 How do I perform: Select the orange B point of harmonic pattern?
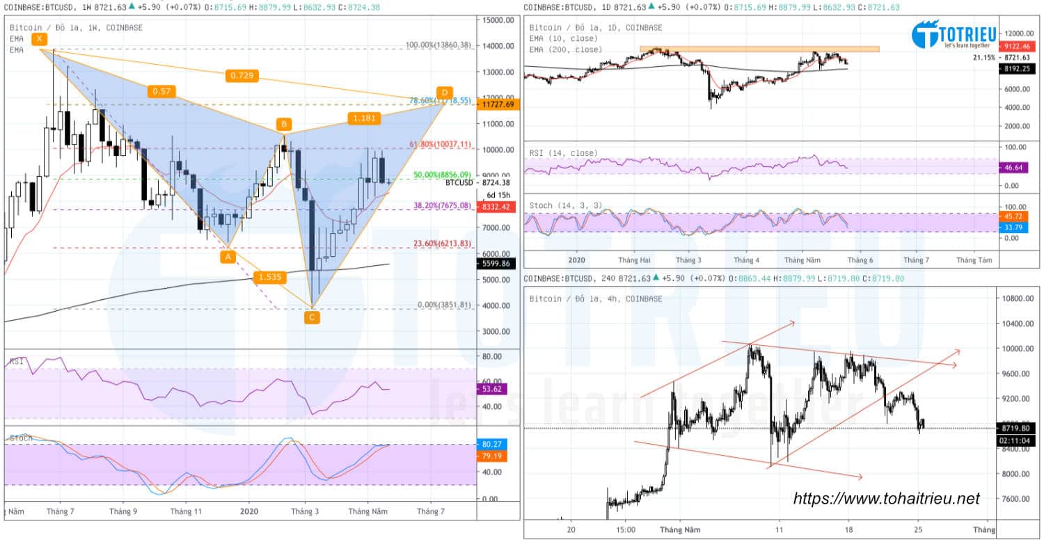click(x=283, y=125)
